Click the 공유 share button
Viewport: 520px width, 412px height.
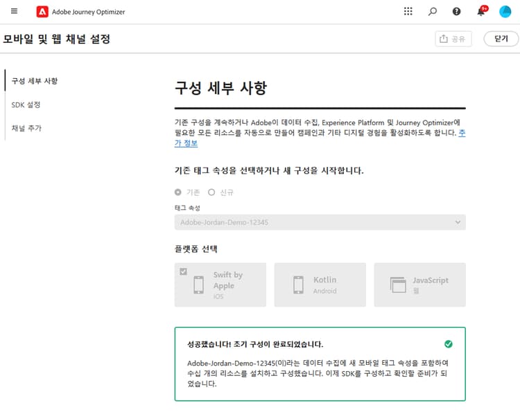(x=453, y=39)
